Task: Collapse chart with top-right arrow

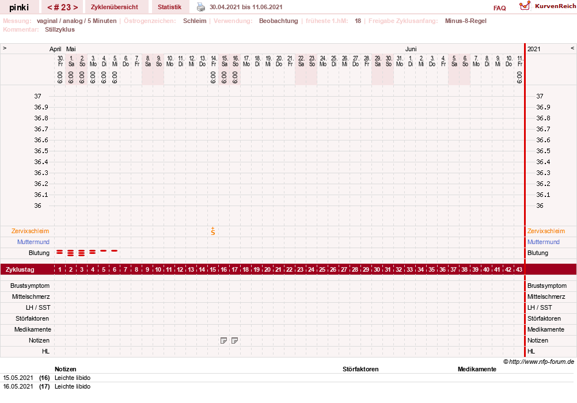Action: (572, 48)
